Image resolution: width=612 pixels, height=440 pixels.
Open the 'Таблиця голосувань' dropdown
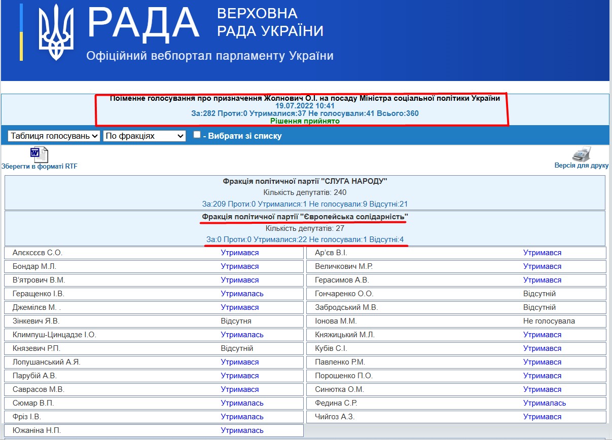click(x=54, y=136)
